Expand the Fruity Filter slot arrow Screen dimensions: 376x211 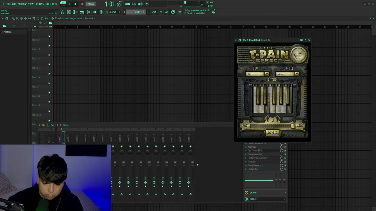point(246,169)
